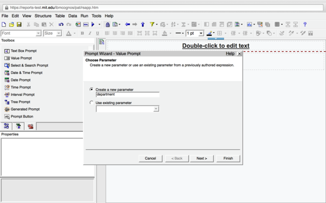Image resolution: width=326 pixels, height=203 pixels.
Task: Click the yellow Filter funnel icon
Action: point(152,24)
